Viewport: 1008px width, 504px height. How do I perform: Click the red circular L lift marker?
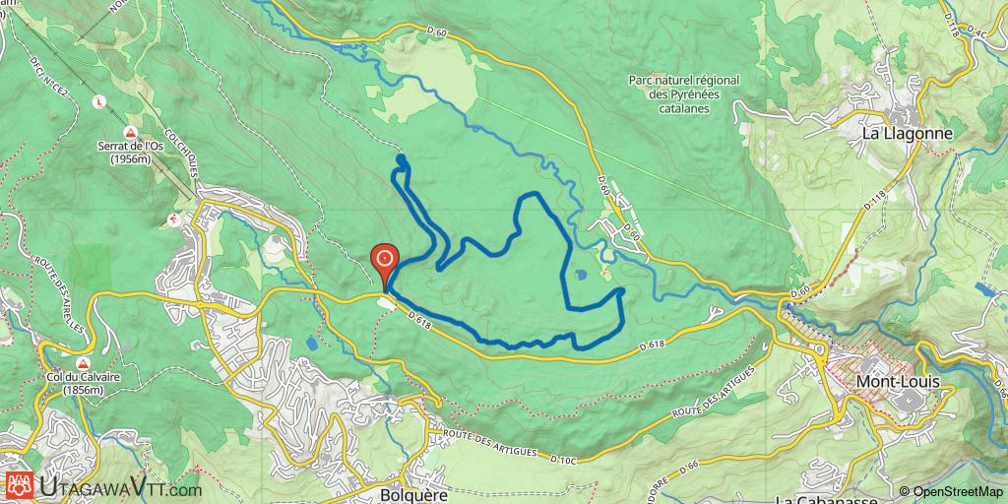98,101
